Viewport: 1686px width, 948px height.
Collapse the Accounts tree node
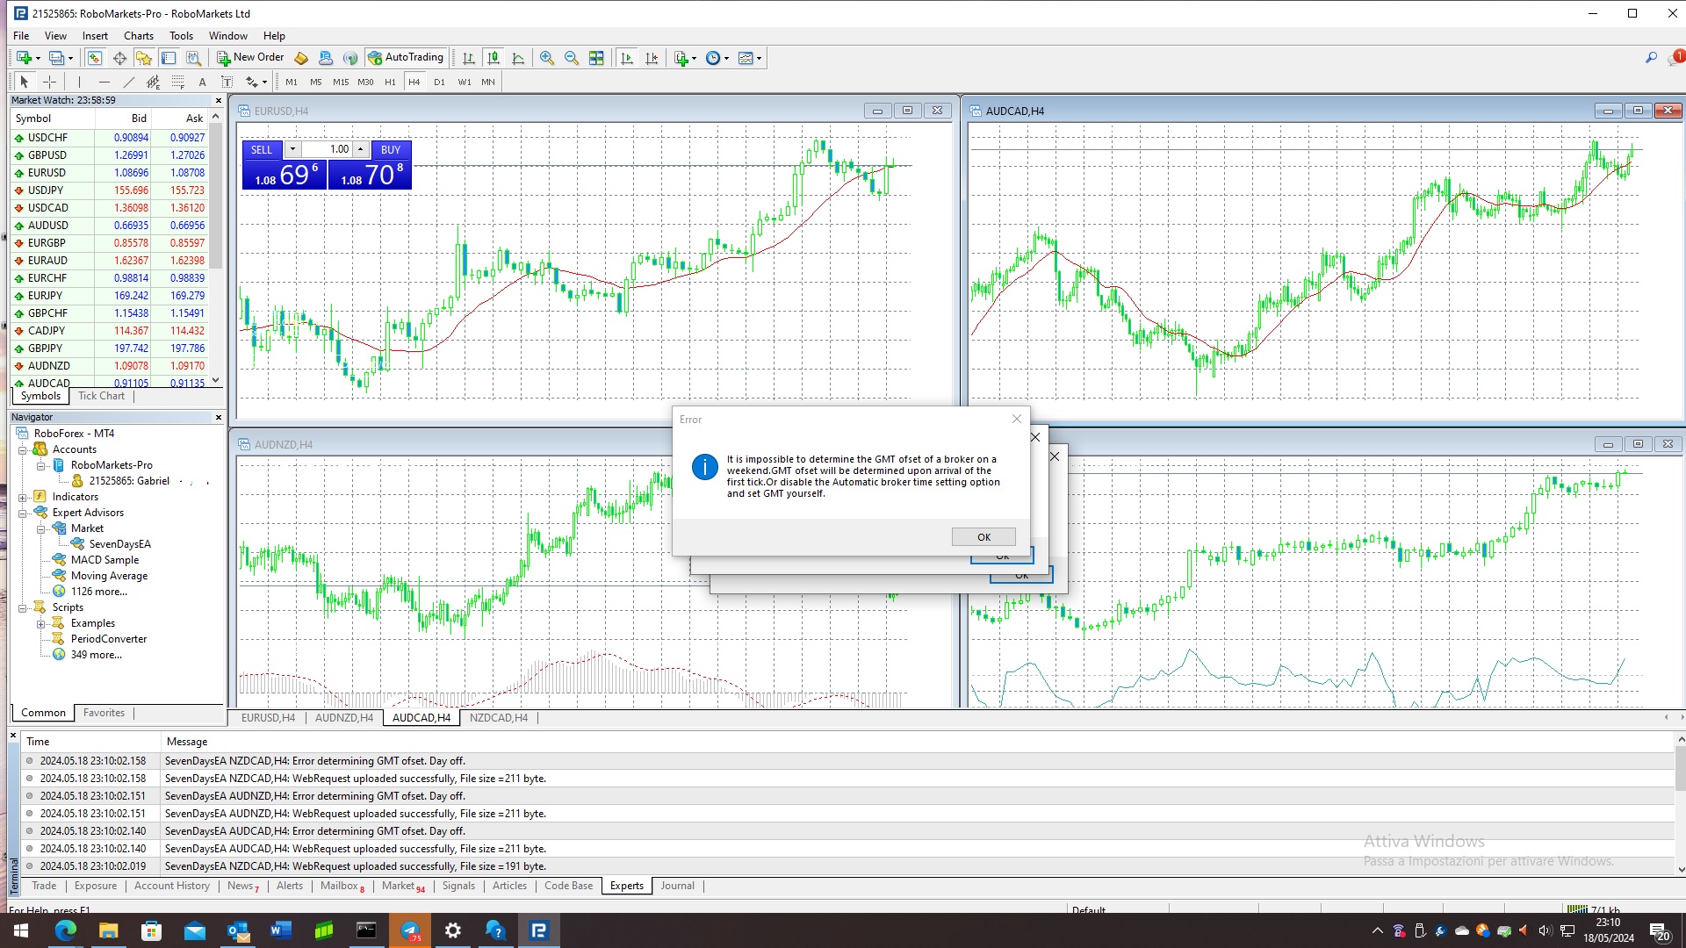23,449
